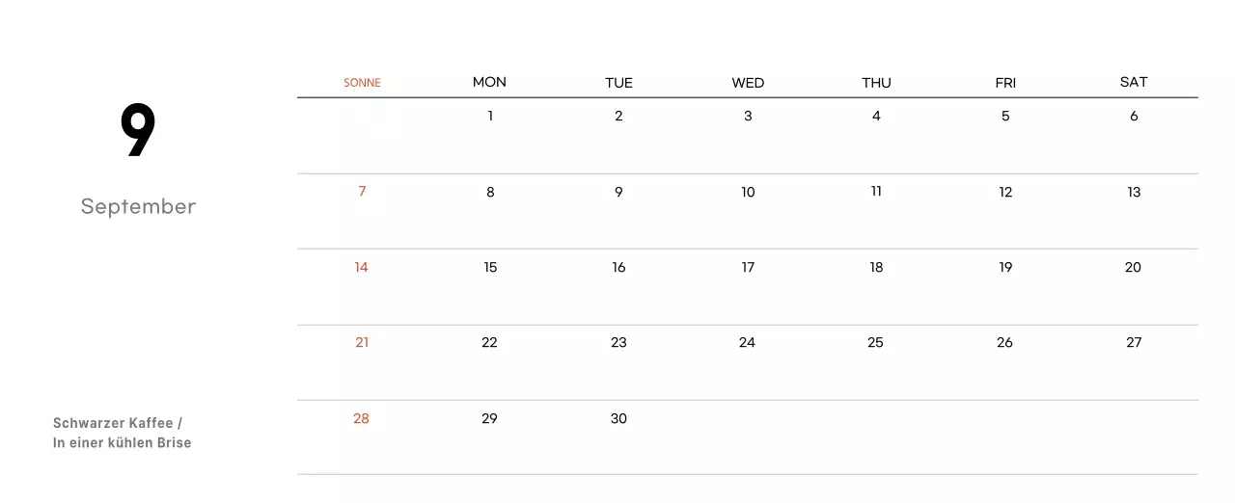
Task: Select the SAT day header
Action: pyautogui.click(x=1134, y=82)
